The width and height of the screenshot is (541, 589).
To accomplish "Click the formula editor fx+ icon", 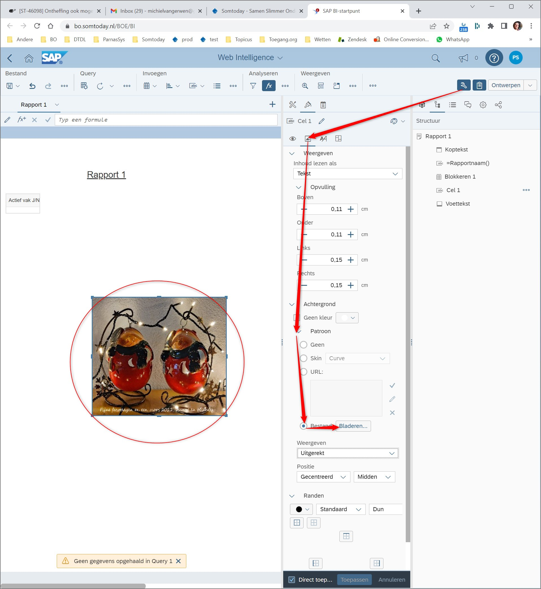I will click(22, 120).
